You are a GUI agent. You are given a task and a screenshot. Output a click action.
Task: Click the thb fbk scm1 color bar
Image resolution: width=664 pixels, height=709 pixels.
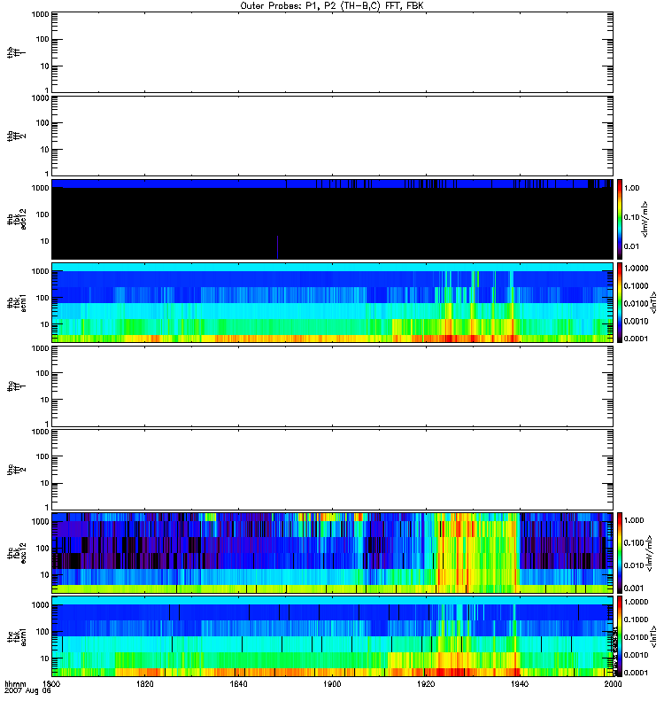tap(620, 302)
